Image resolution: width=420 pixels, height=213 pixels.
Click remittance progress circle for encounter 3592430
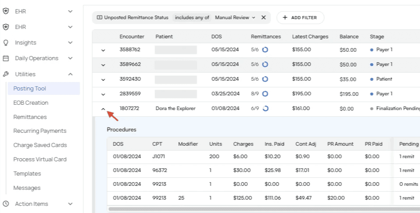[265, 79]
